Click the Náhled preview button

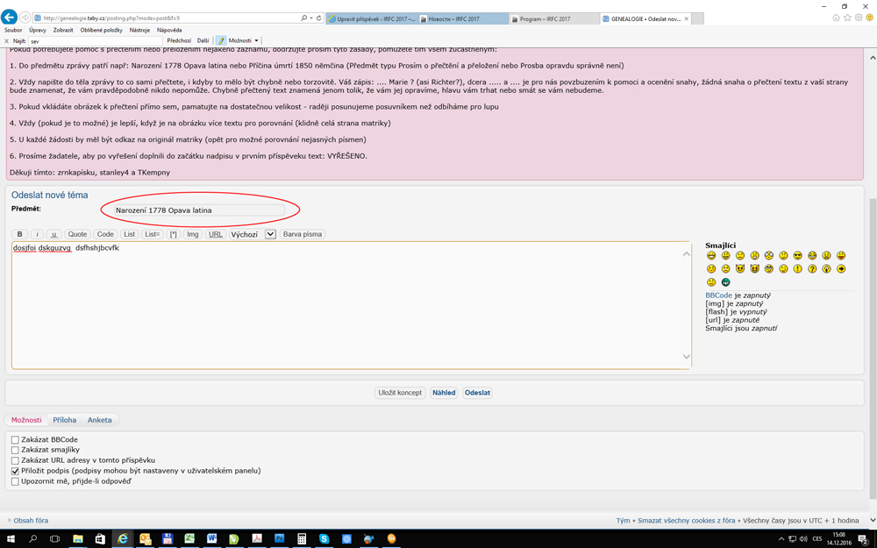(x=444, y=393)
